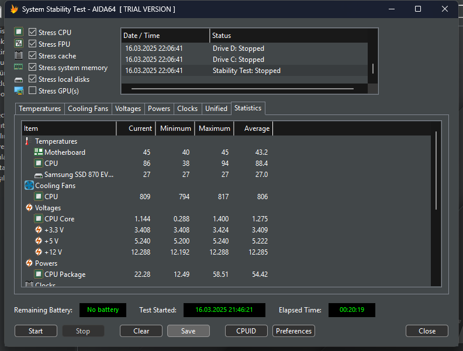
Task: Click the monitor icon beside Stress GPU(s)
Action: point(19,91)
